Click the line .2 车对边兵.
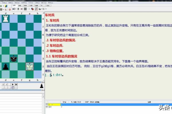The height and width of the screenshot is (114, 172). coord(54,46)
